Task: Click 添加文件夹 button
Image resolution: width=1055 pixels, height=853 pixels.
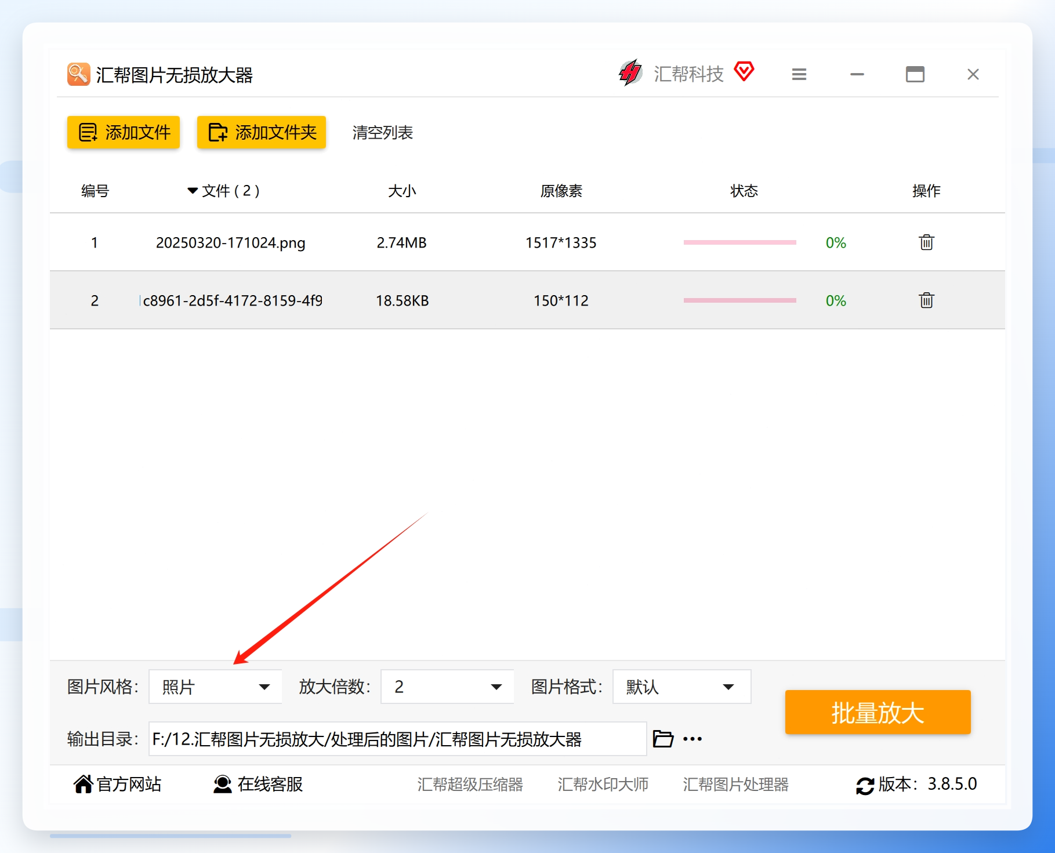Action: point(262,132)
